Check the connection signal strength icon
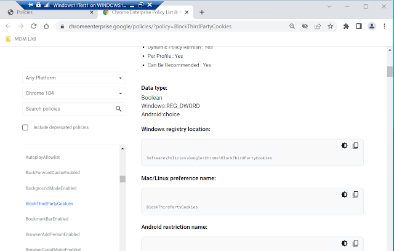 [x=47, y=5]
